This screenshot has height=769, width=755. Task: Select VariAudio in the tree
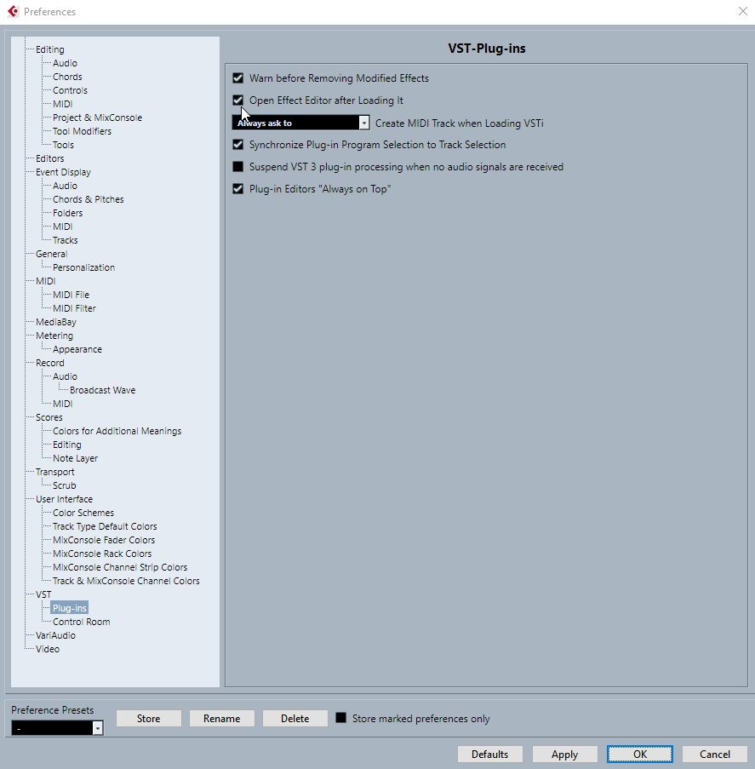point(55,635)
